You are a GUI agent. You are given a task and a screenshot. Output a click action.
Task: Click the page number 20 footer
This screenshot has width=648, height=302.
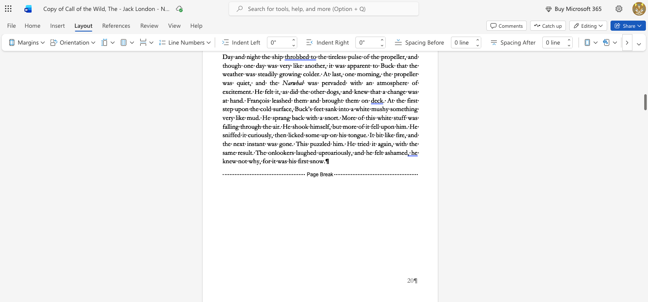(412, 281)
